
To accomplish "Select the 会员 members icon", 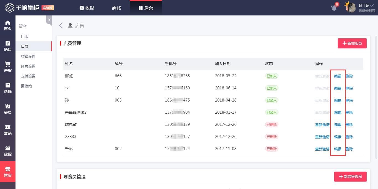I will [7, 109].
